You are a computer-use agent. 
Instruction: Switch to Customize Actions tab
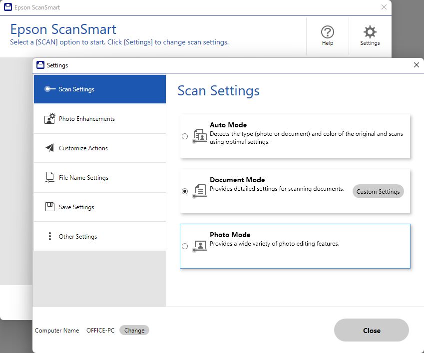pyautogui.click(x=100, y=148)
